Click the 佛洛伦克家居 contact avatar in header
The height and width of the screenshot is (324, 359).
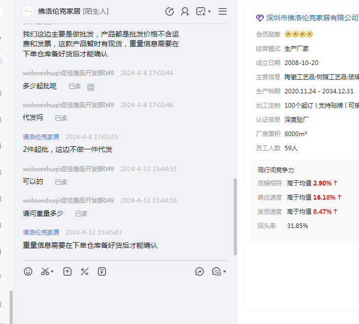[x=28, y=11]
